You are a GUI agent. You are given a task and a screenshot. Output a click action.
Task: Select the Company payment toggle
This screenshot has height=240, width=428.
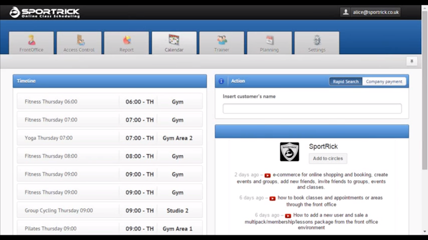point(384,81)
